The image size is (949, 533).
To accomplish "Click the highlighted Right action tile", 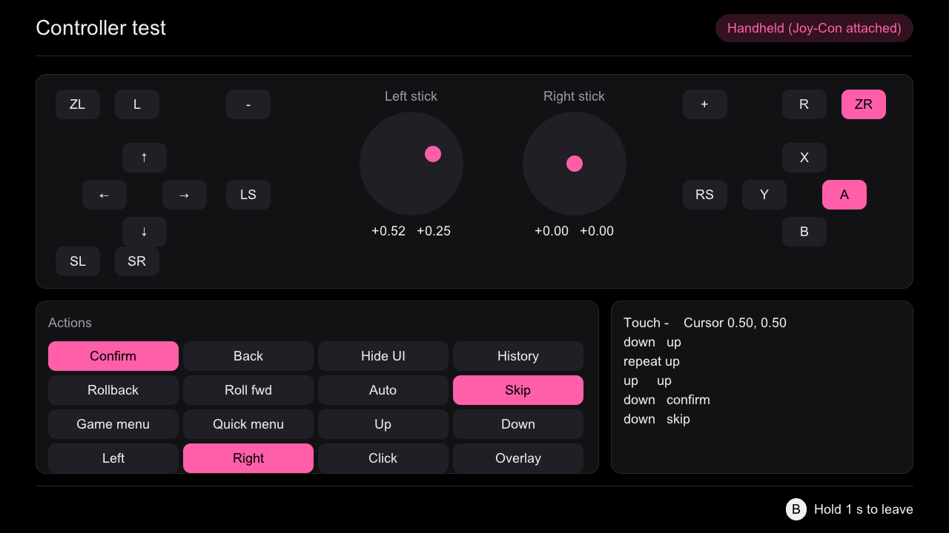I will click(x=248, y=458).
